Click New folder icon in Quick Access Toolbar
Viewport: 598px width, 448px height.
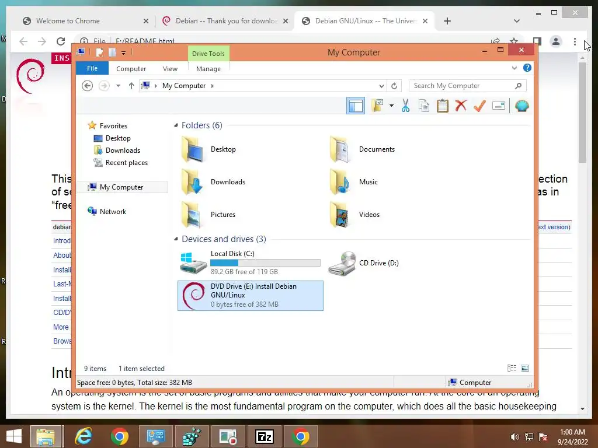click(x=112, y=52)
